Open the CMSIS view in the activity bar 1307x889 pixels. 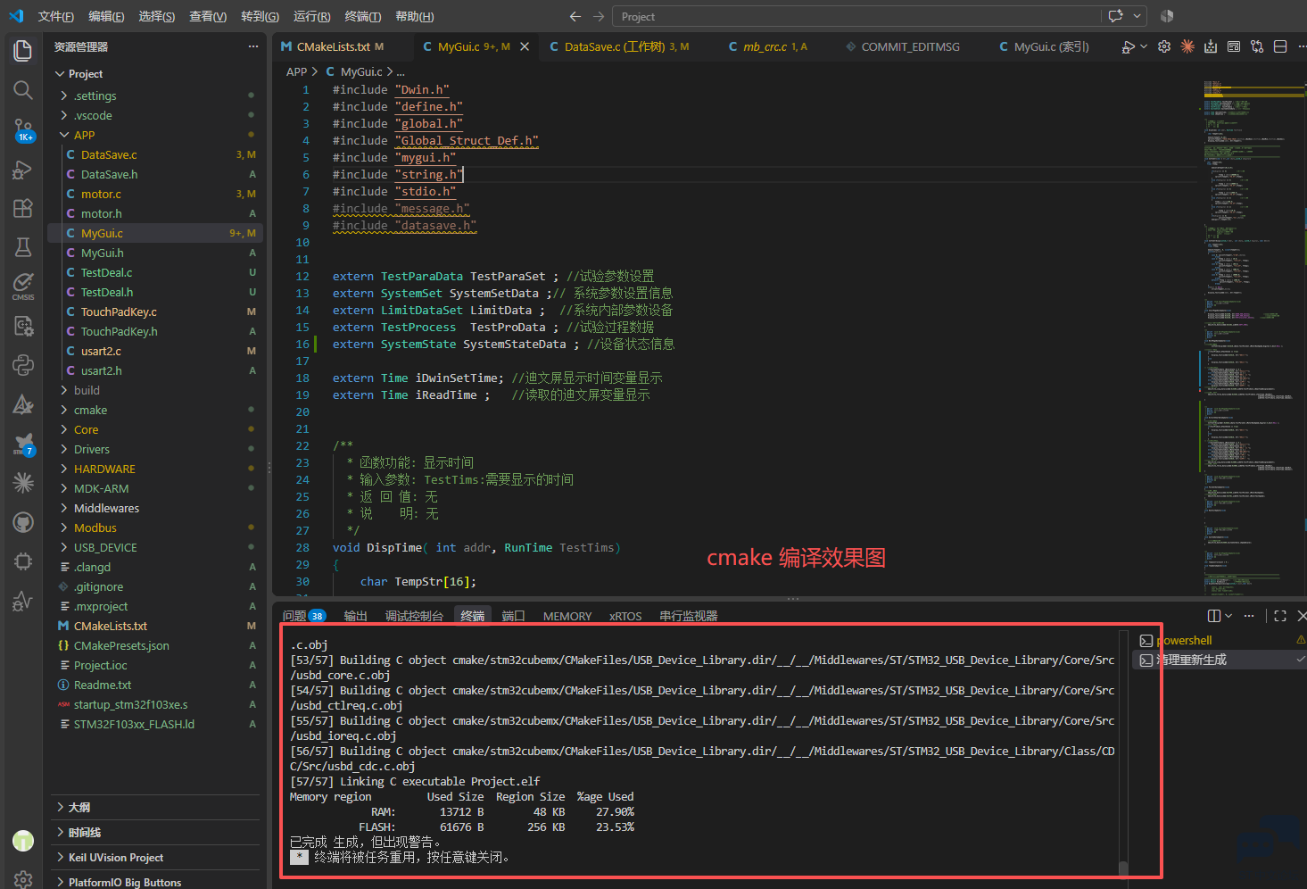tap(23, 287)
